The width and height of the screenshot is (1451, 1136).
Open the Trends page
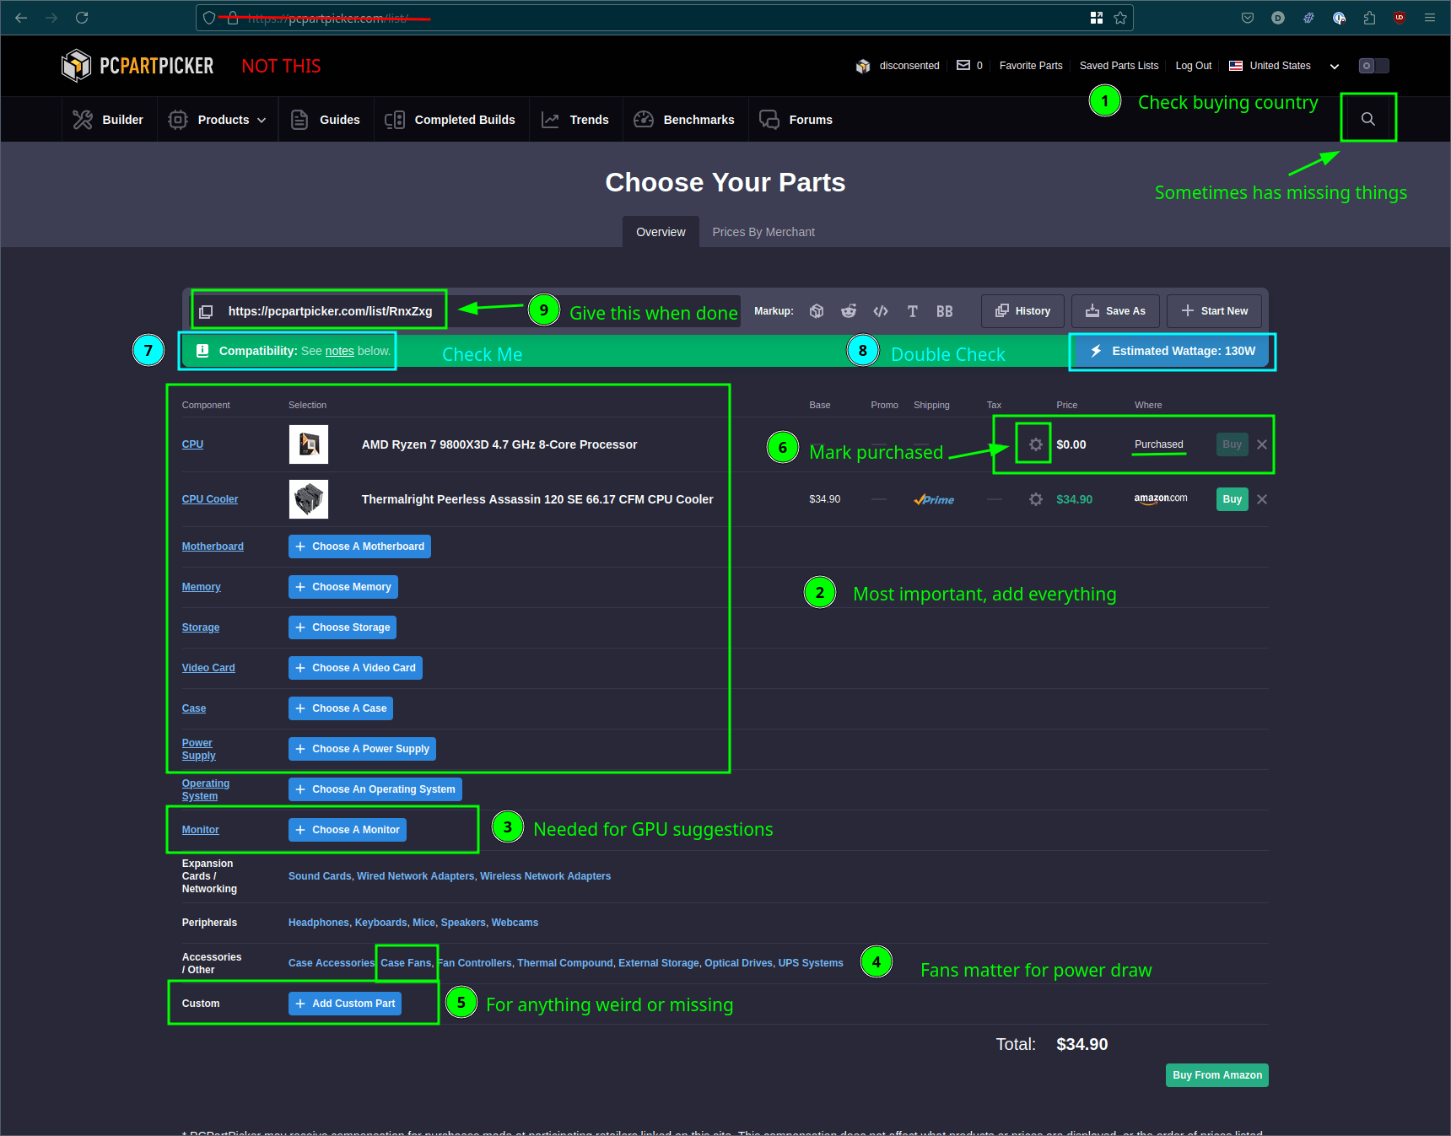coord(575,120)
